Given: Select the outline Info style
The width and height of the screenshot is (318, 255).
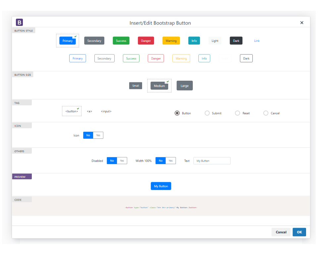Looking at the screenshot, I should [204, 58].
